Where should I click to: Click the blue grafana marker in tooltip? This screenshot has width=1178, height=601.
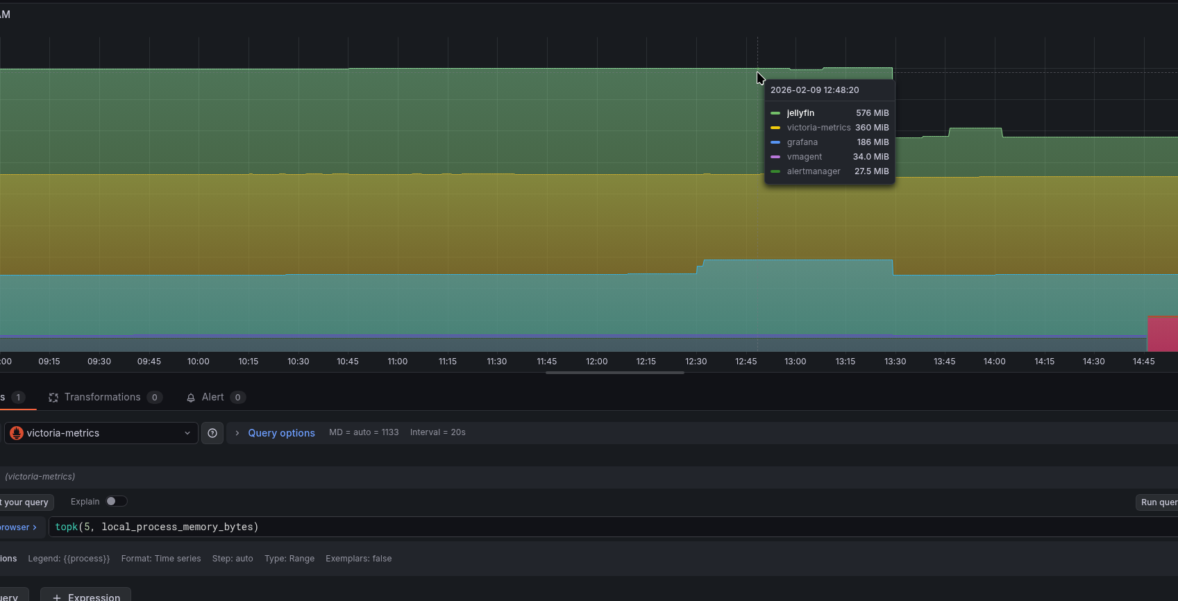(775, 142)
